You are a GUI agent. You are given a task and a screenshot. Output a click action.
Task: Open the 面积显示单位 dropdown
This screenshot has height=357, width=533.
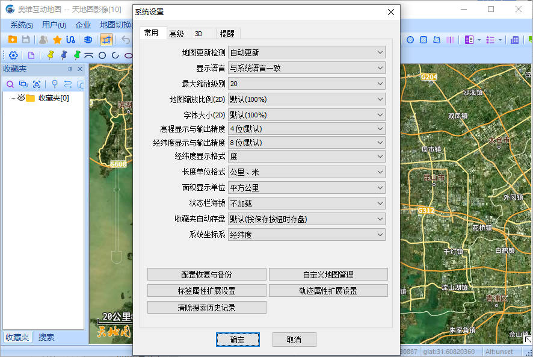pos(307,188)
